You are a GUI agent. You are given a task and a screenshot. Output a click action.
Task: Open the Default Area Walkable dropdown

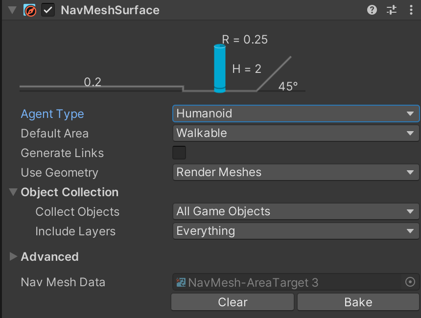296,133
